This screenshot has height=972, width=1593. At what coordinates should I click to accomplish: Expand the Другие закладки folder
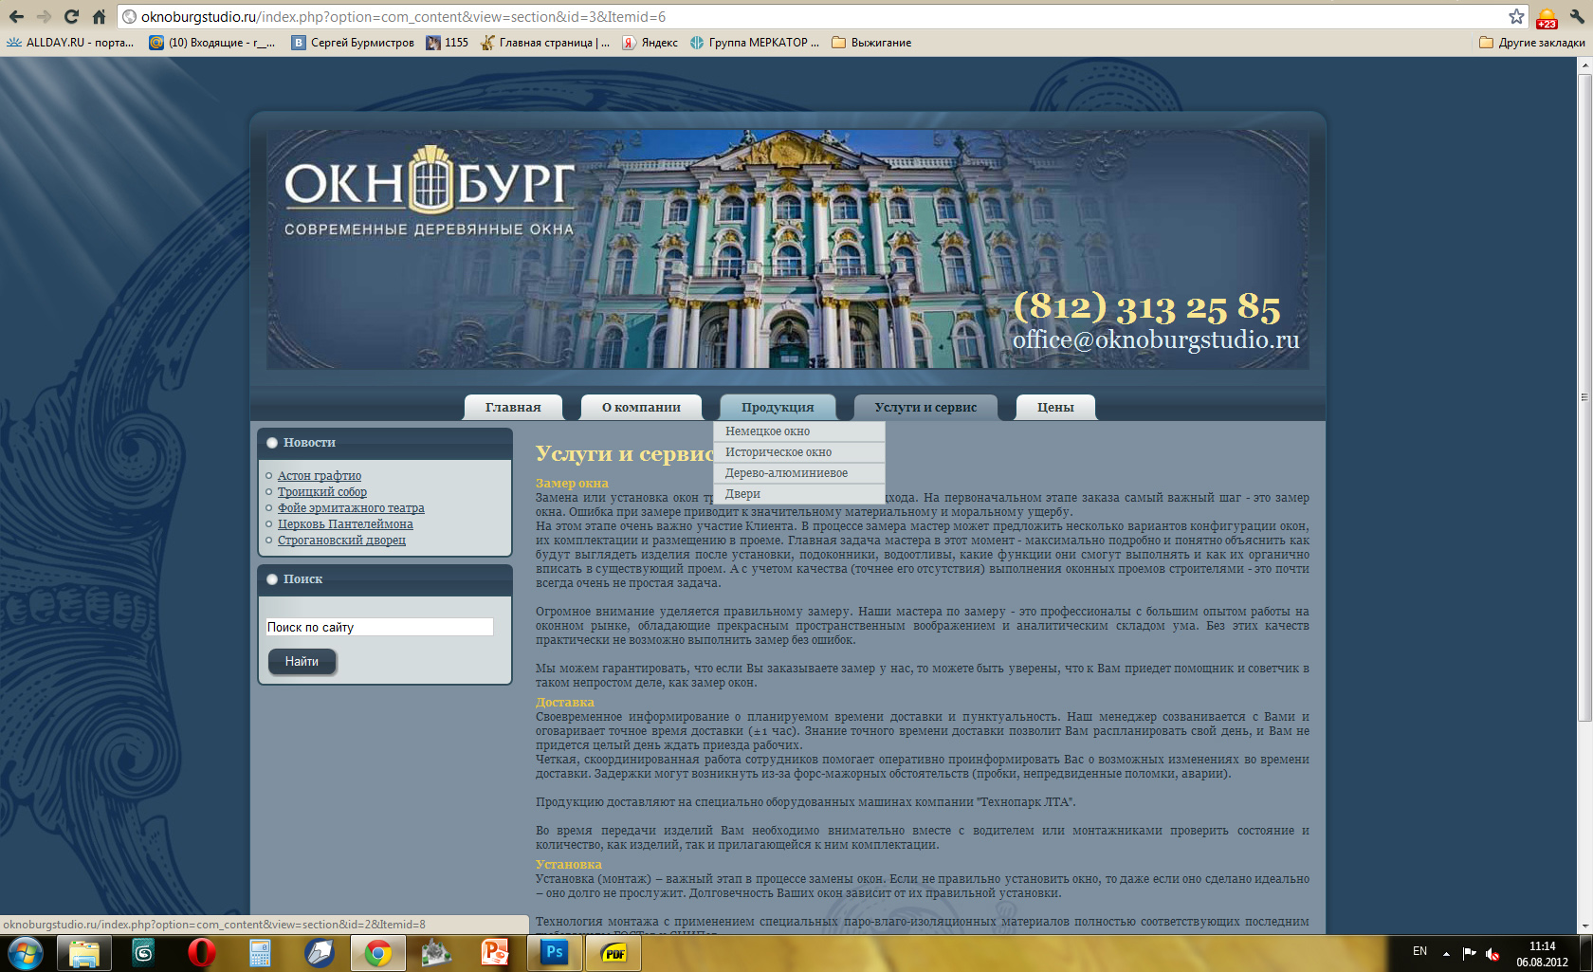(x=1531, y=42)
